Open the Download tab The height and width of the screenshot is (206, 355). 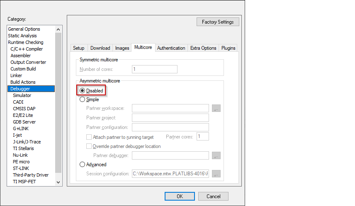(100, 48)
